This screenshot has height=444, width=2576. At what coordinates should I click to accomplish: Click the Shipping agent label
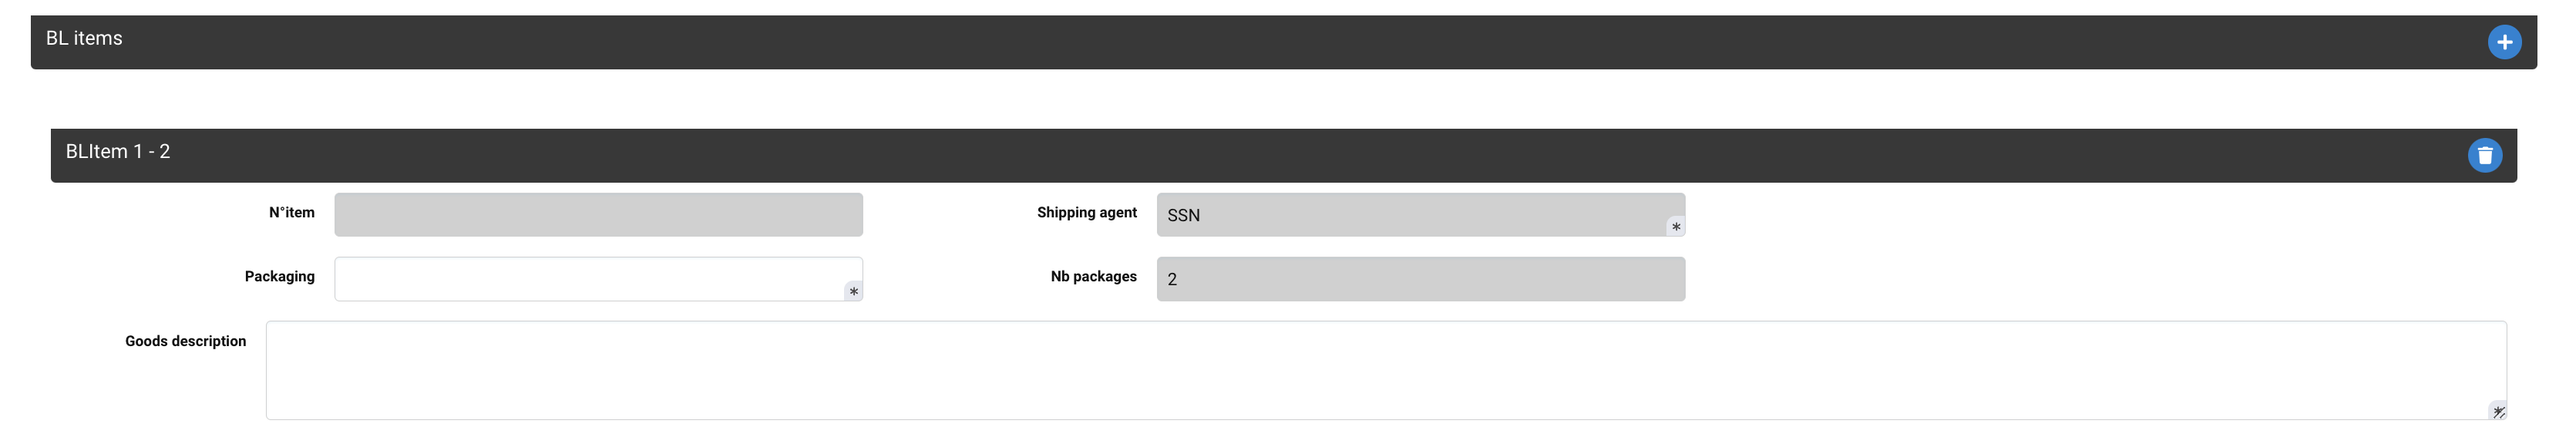coord(1086,212)
